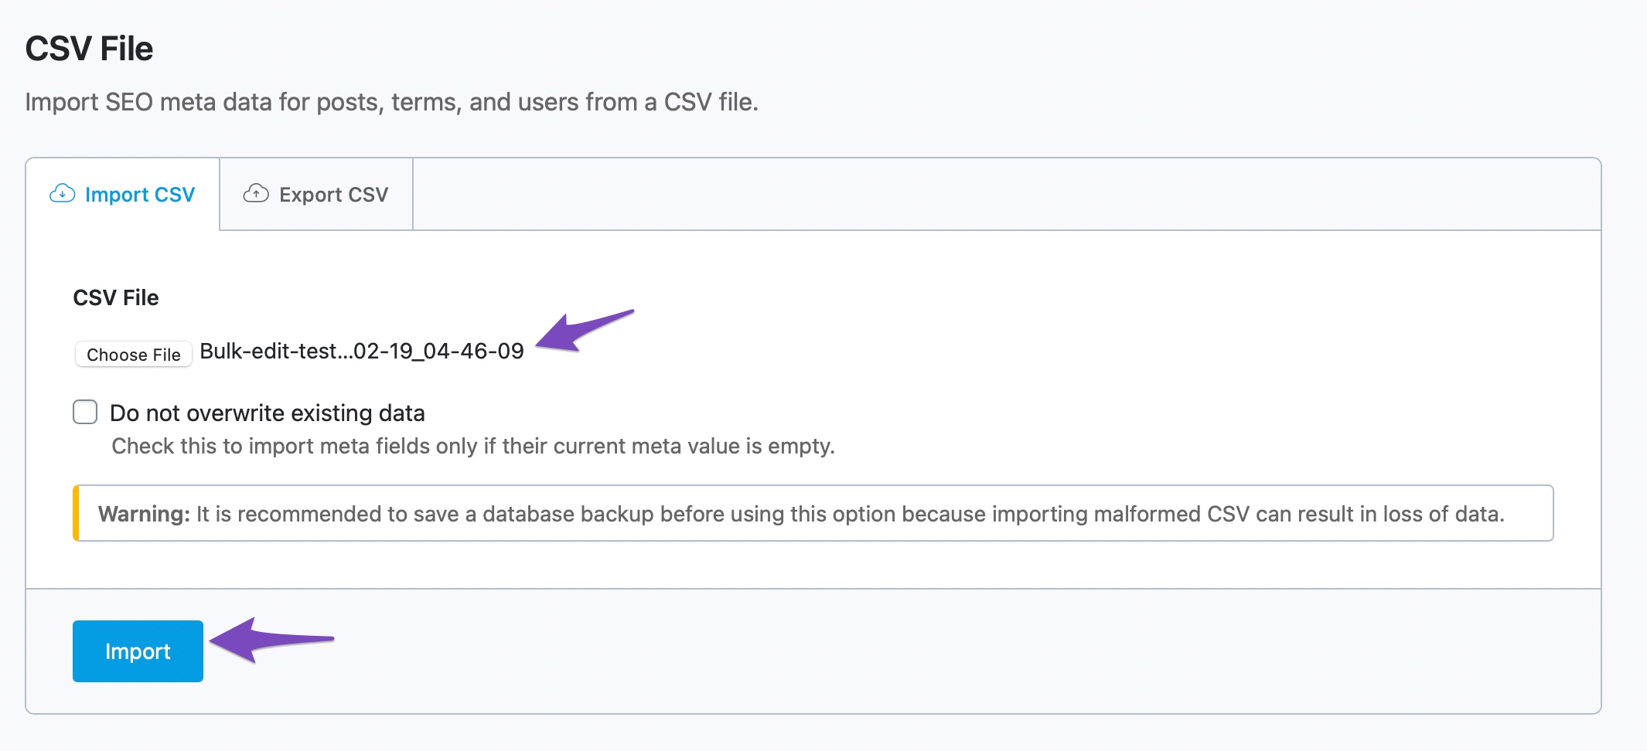Image resolution: width=1647 pixels, height=751 pixels.
Task: Click the purple arrow beside the Import button
Action: pos(271,639)
